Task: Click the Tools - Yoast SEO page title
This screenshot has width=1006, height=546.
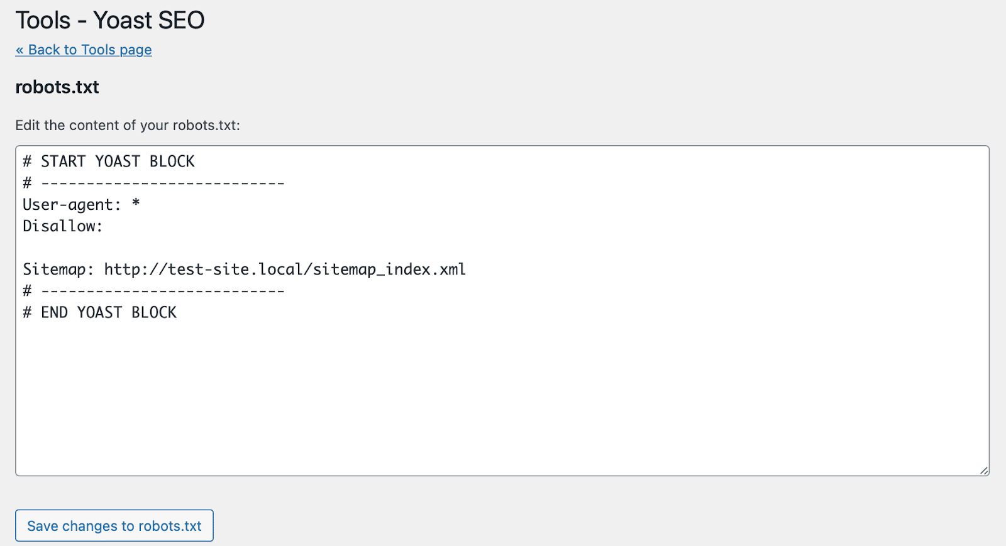Action: (x=109, y=20)
